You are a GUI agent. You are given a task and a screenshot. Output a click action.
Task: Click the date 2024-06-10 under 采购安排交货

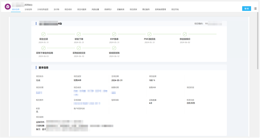point(79,56)
